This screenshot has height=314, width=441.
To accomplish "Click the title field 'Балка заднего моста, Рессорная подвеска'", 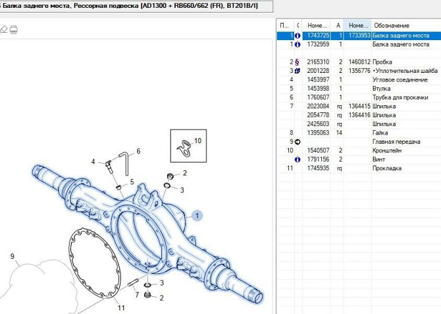I will 136,6.
